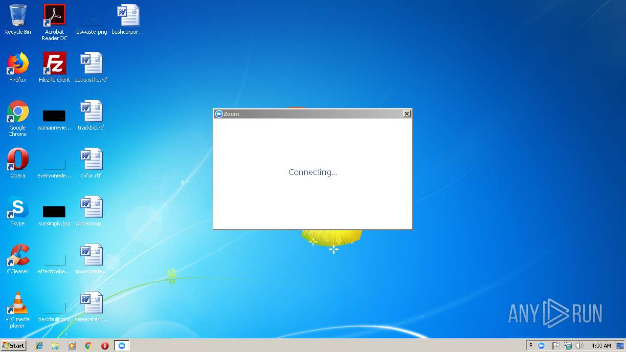Open FileZilla Client shortcut
The width and height of the screenshot is (626, 352).
tap(54, 67)
